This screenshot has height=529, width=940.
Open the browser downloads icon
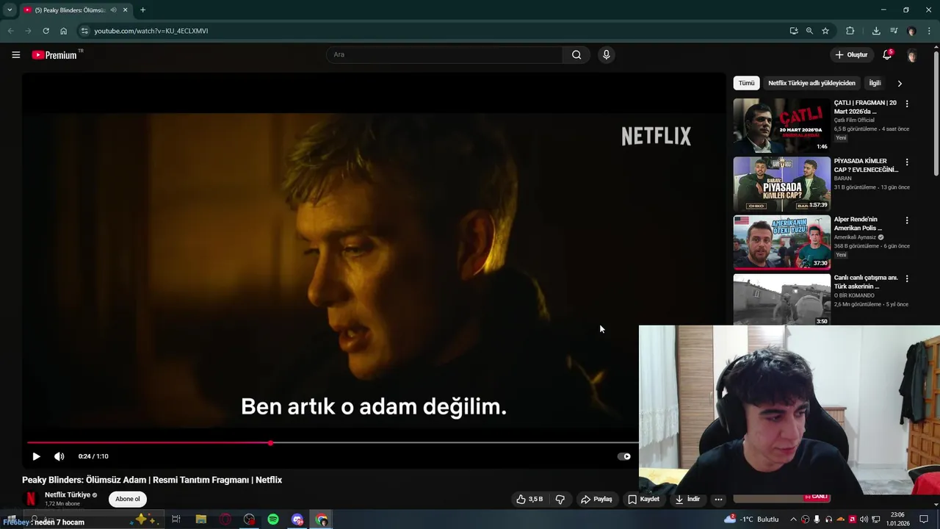pyautogui.click(x=876, y=31)
